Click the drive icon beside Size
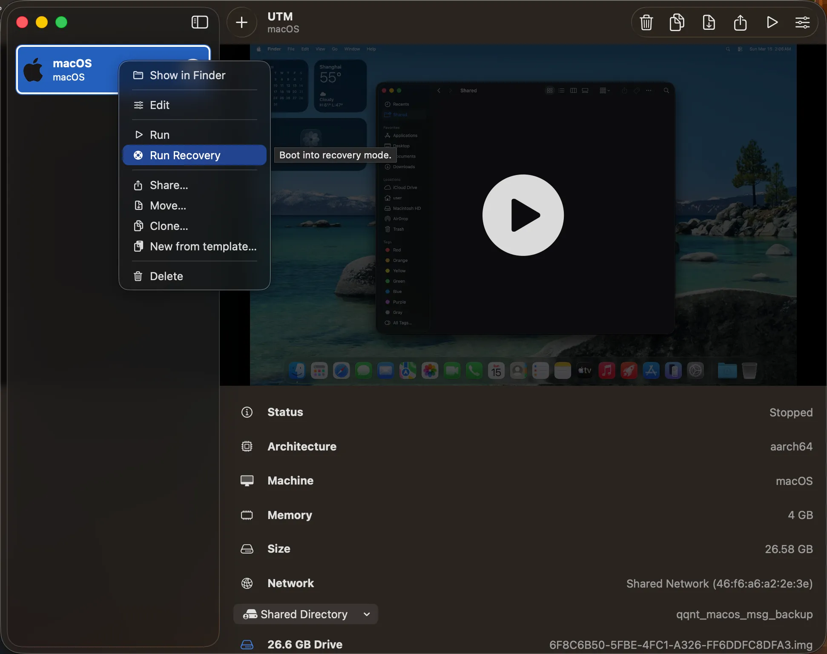The width and height of the screenshot is (827, 654). coord(247,549)
